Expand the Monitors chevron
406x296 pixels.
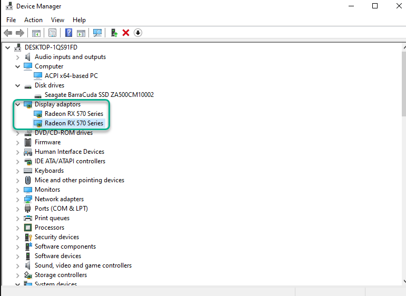pos(17,190)
